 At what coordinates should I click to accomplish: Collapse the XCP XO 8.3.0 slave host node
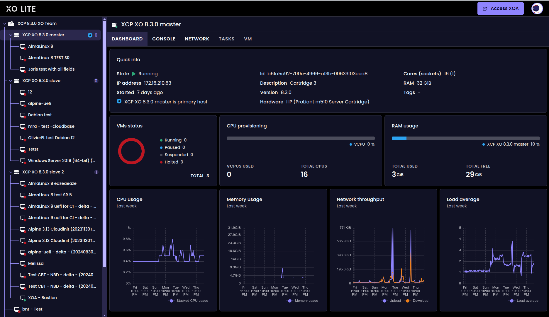point(11,81)
